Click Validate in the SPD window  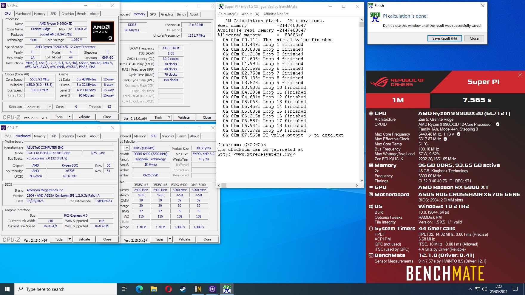tap(184, 239)
